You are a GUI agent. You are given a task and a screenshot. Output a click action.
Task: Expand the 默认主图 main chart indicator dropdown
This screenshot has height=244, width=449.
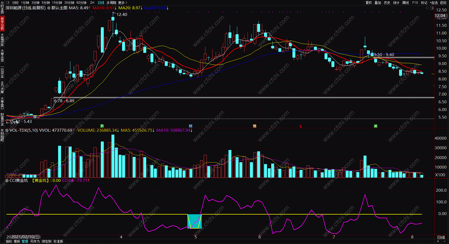point(49,8)
